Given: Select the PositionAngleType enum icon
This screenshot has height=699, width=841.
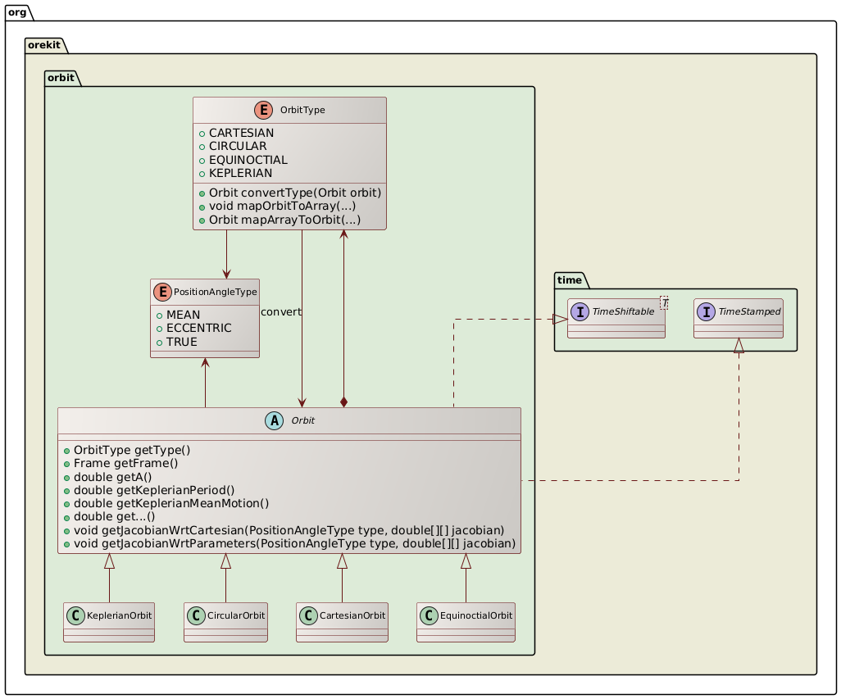Looking at the screenshot, I should 162,290.
